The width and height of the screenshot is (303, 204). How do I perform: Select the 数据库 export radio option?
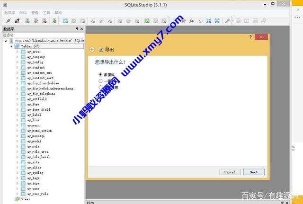100,74
